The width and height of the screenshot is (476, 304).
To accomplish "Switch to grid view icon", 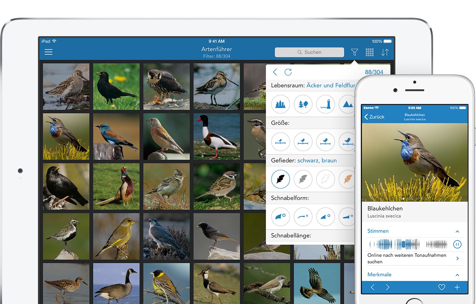I will click(370, 52).
